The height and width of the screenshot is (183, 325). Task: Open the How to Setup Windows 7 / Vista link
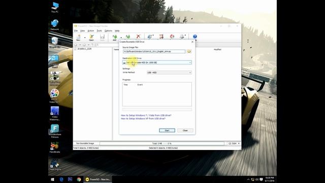pos(146,115)
